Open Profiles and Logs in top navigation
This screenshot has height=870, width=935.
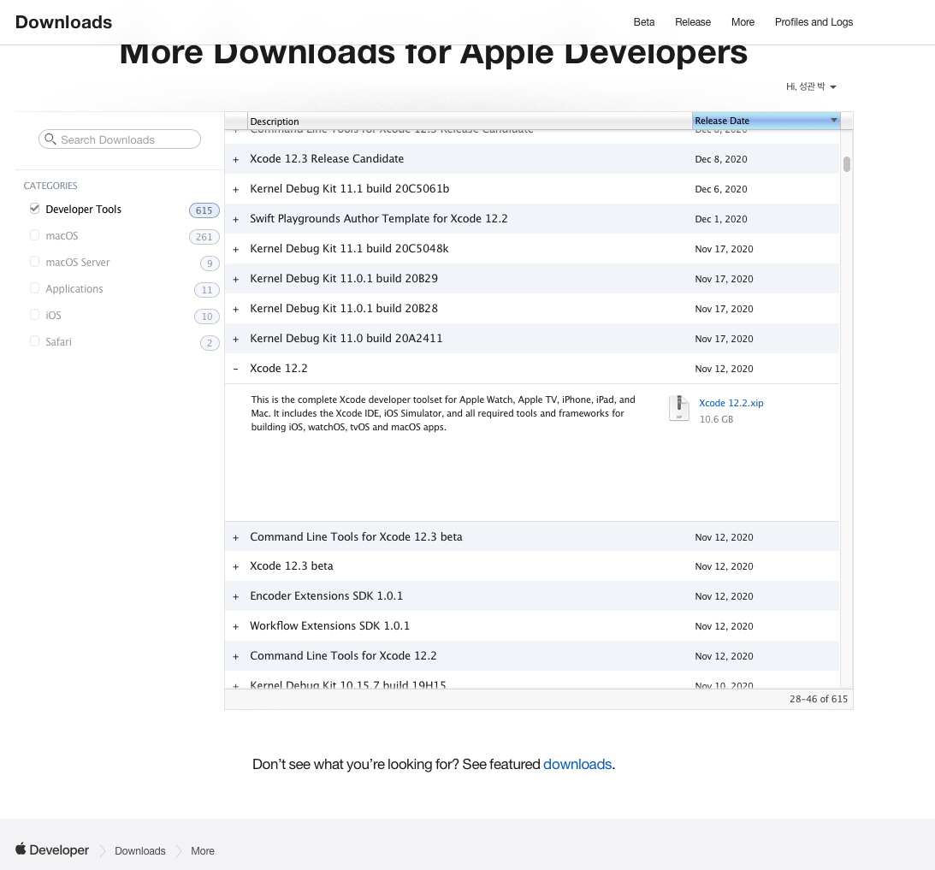814,22
